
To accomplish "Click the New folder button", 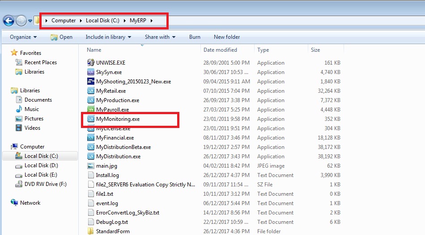I will 227,37.
